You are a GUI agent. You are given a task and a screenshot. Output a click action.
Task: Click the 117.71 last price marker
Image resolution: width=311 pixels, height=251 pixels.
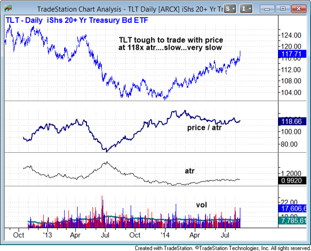click(292, 54)
